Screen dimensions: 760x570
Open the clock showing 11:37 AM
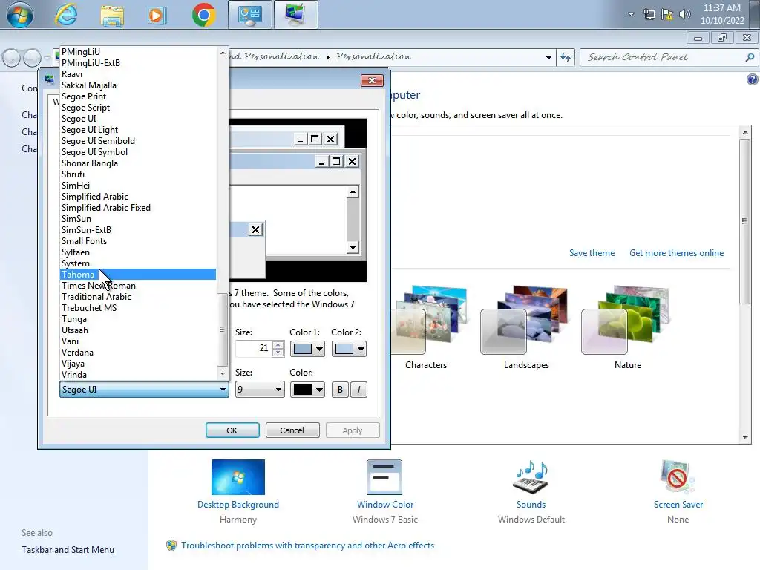[x=722, y=14]
